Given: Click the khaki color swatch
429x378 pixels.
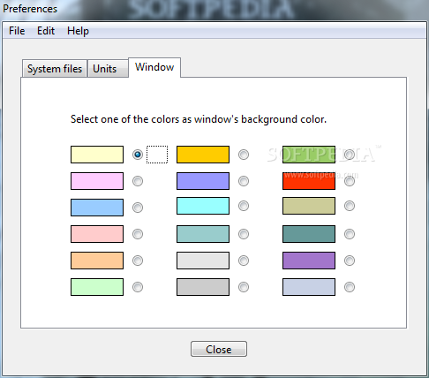Looking at the screenshot, I should (309, 206).
